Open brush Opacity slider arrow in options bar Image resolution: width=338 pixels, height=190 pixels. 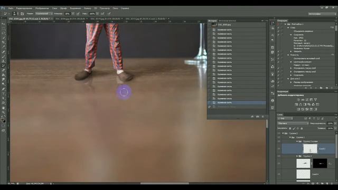(x=73, y=14)
